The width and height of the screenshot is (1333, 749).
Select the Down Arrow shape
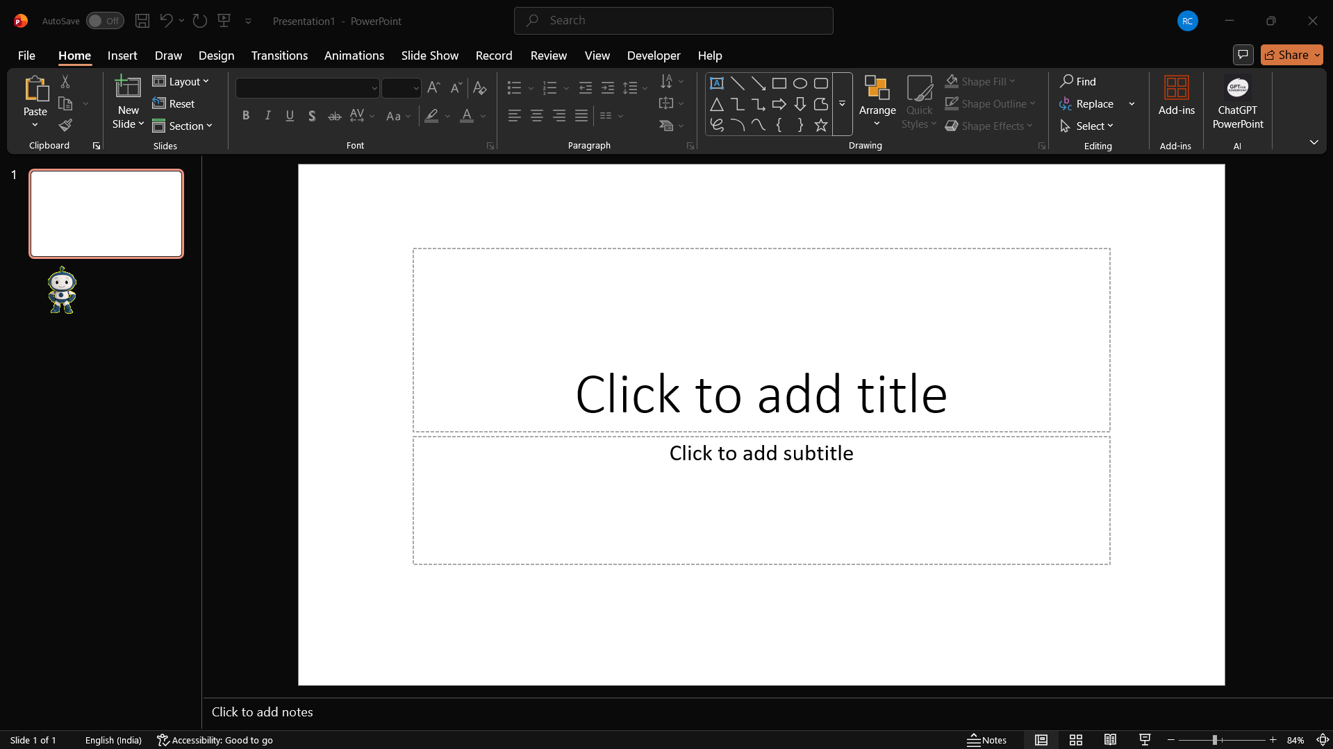(800, 104)
